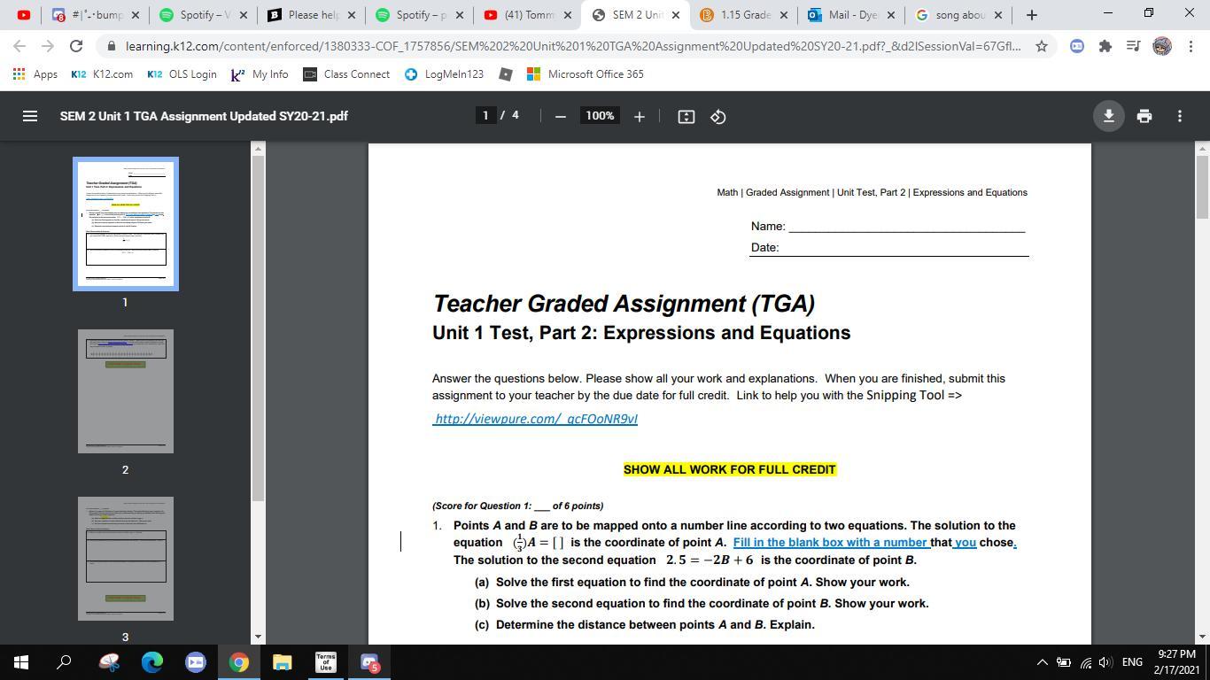The width and height of the screenshot is (1210, 680).
Task: Click the 100% zoom level field
Action: (600, 116)
